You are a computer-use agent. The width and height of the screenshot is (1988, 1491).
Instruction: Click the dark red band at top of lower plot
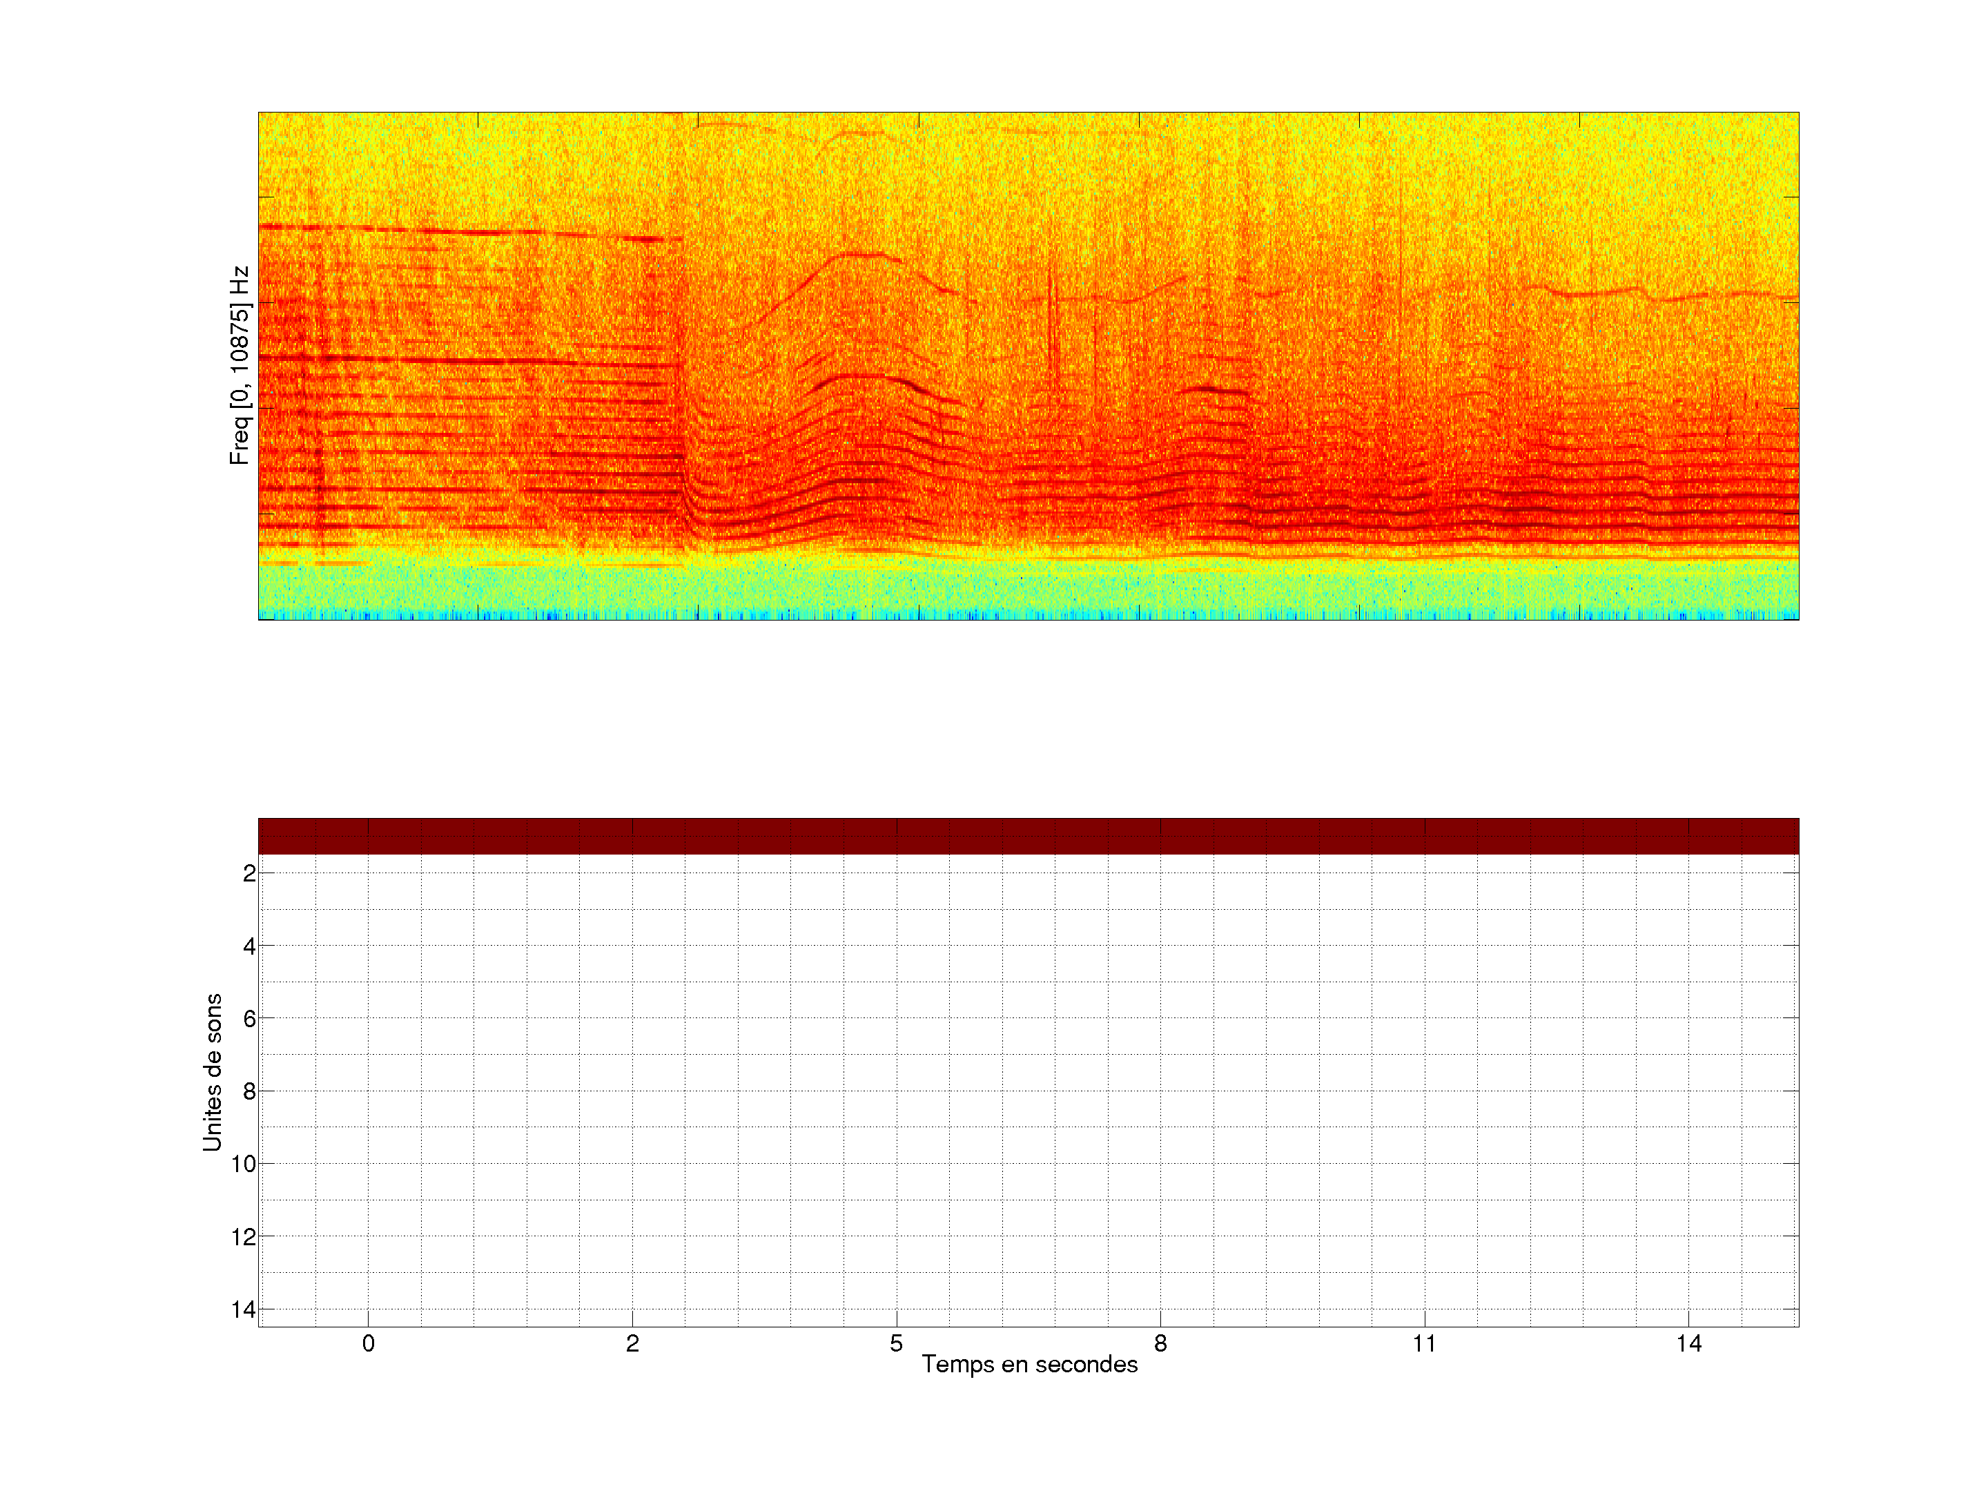pos(1028,836)
